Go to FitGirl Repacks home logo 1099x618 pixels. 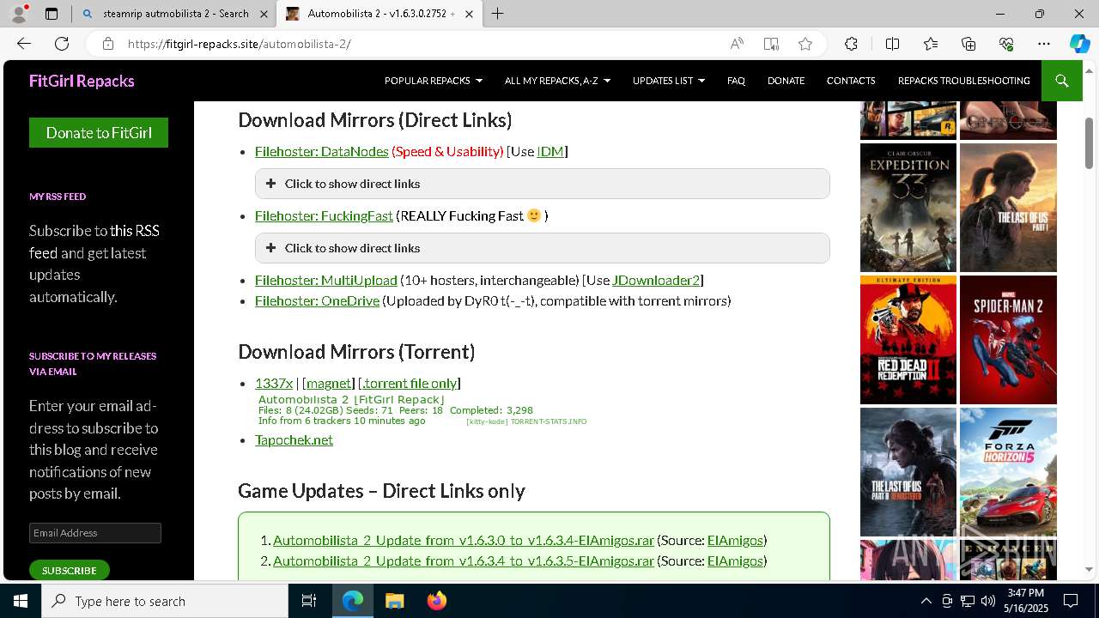[82, 81]
